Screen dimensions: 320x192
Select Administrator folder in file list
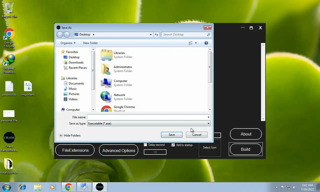click(117, 69)
